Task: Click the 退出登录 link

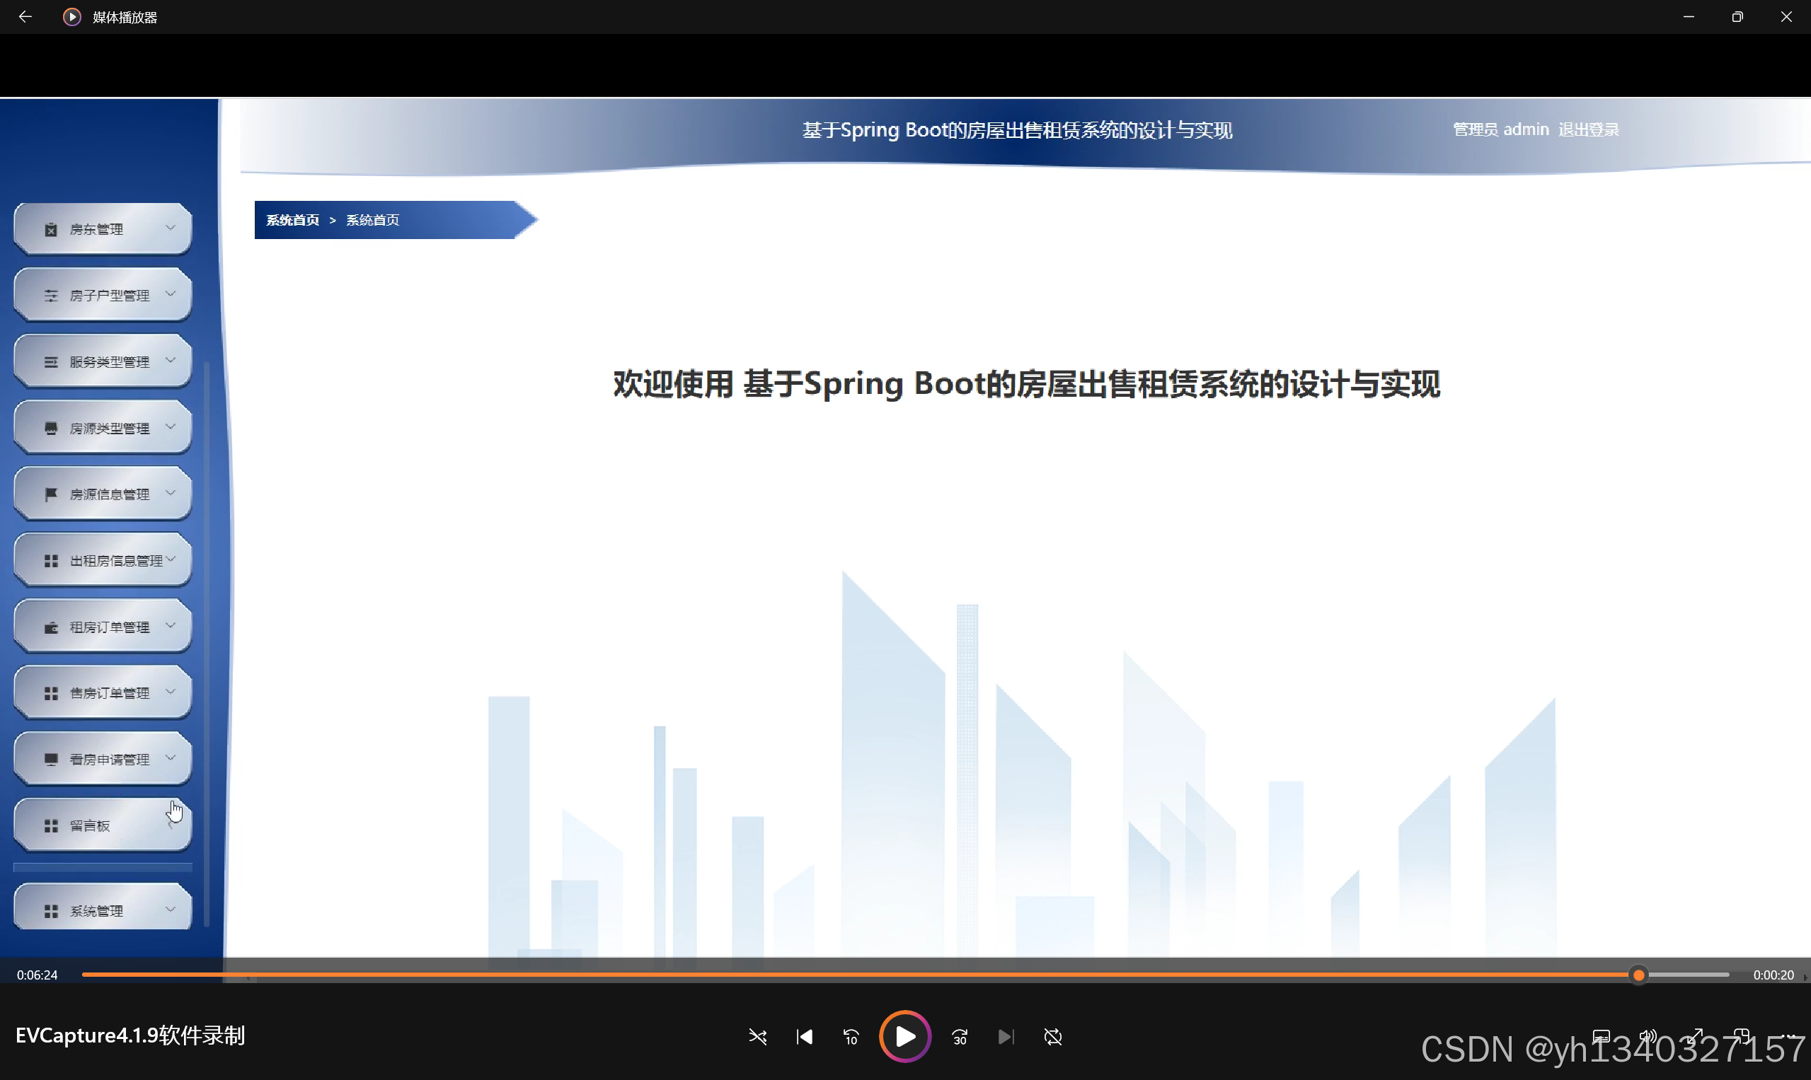Action: [x=1588, y=129]
